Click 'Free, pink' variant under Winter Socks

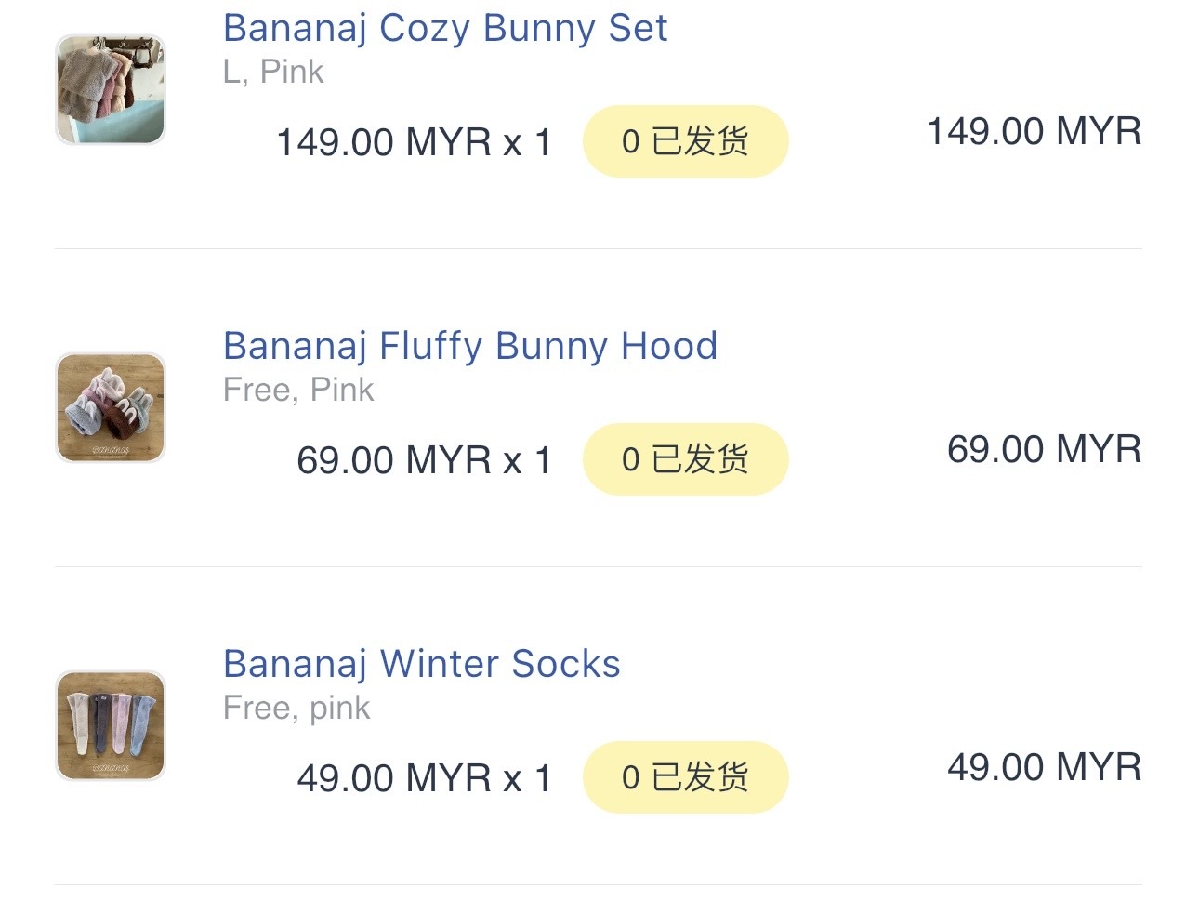[x=296, y=708]
